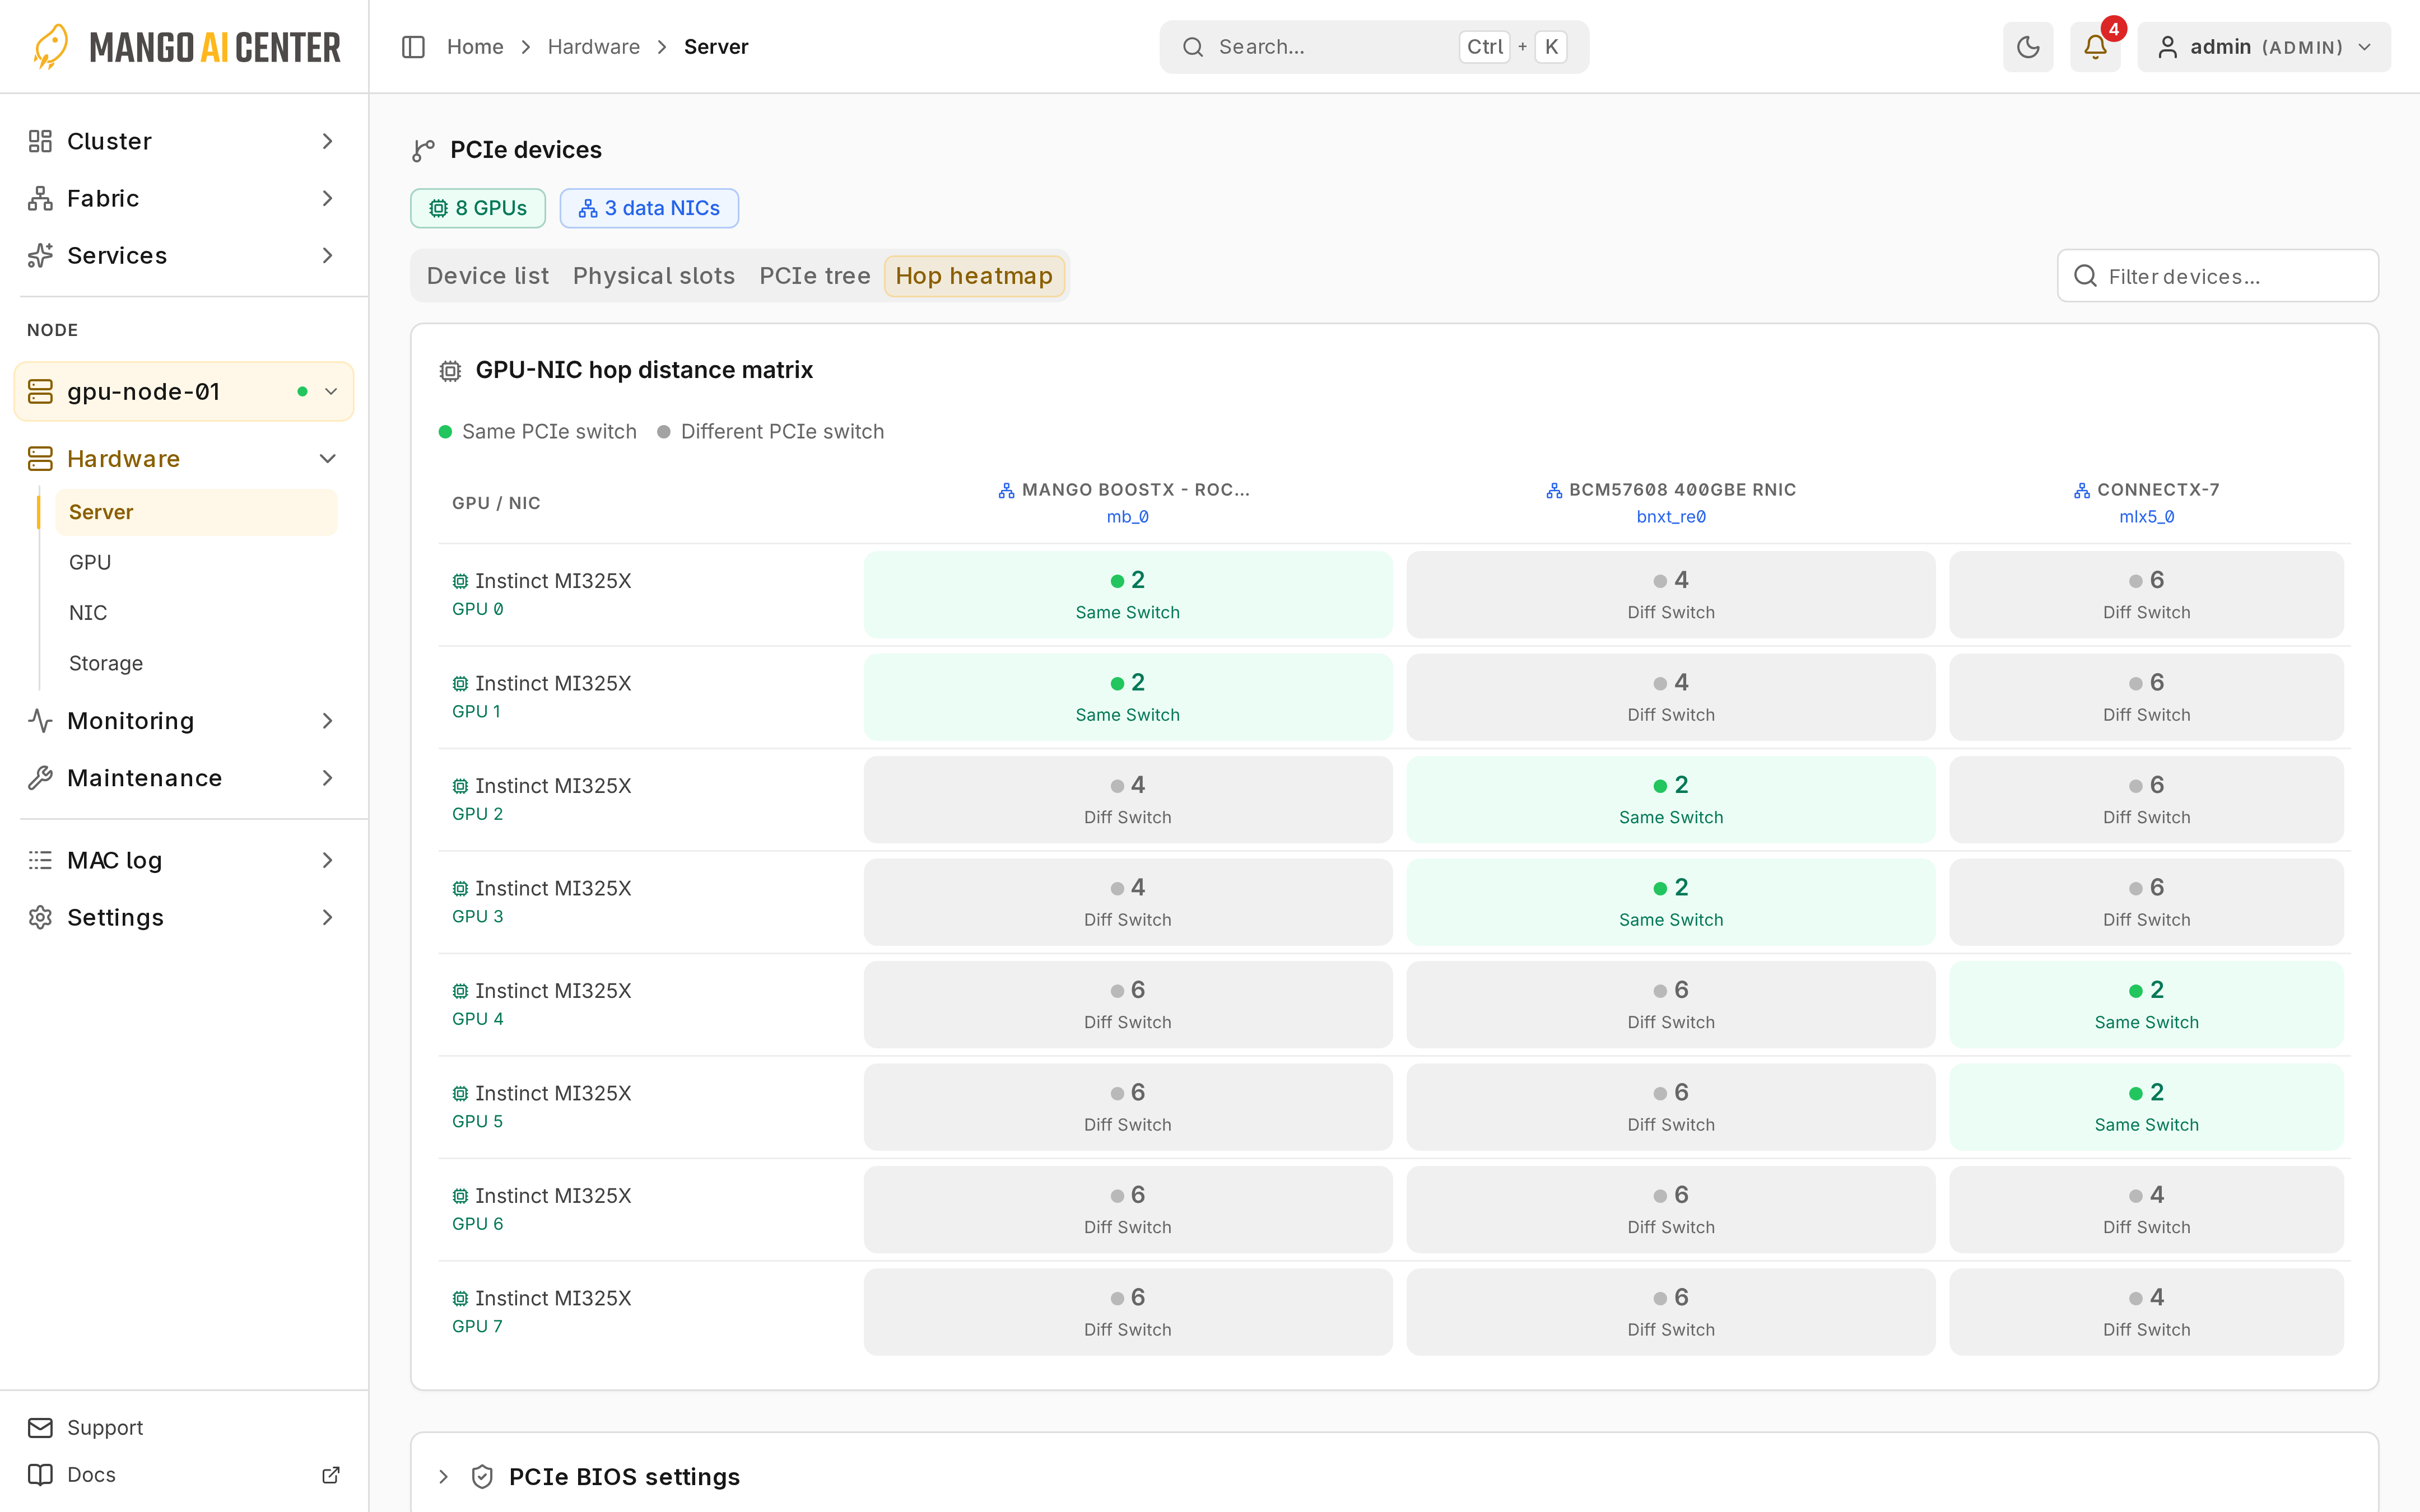Image resolution: width=2420 pixels, height=1512 pixels.
Task: Switch to the Physical slots tab
Action: 654,276
